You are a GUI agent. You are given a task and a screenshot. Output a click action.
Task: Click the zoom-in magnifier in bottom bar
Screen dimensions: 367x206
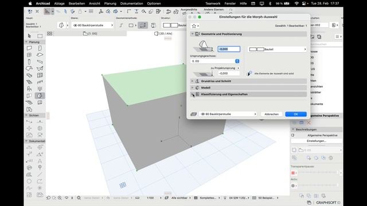pos(60,198)
